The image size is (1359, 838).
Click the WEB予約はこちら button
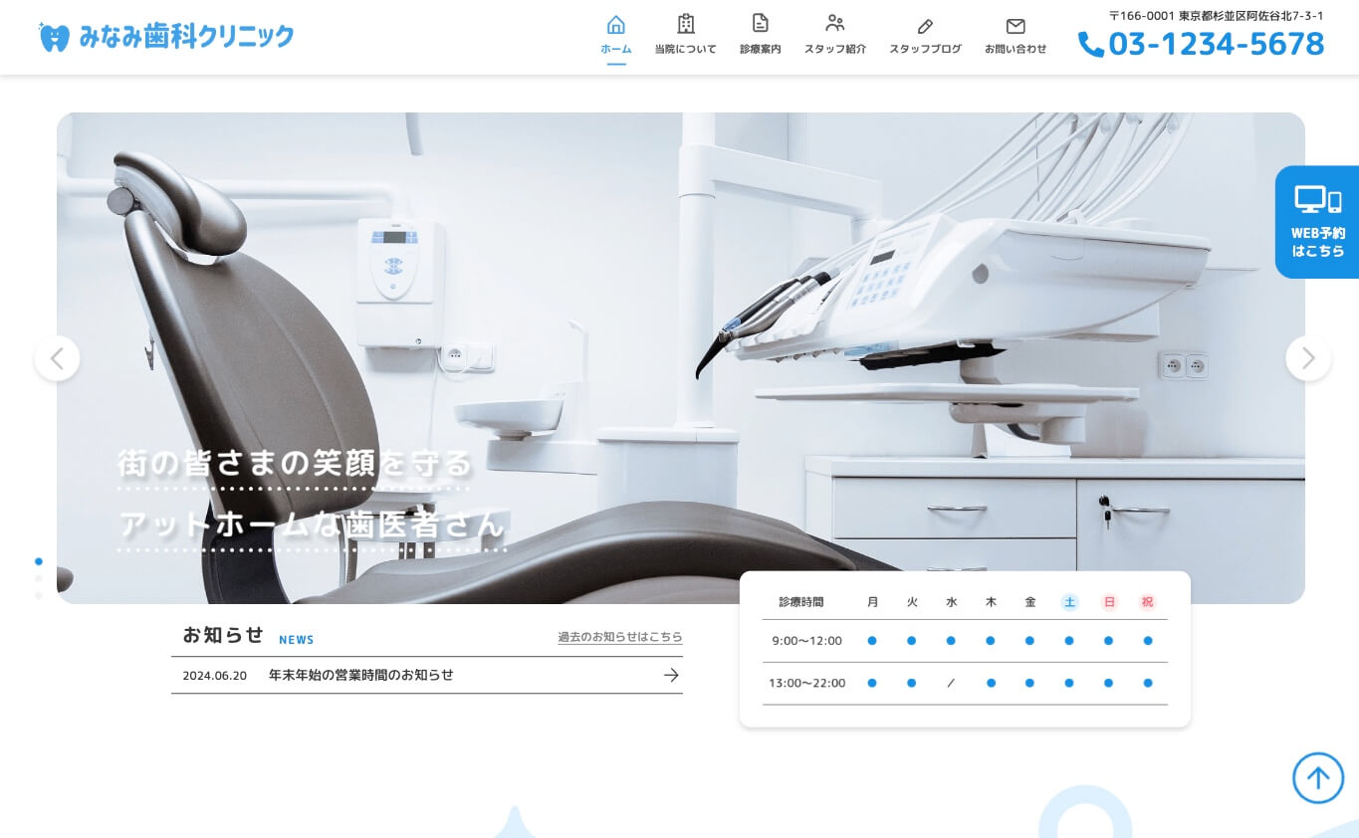point(1317,222)
